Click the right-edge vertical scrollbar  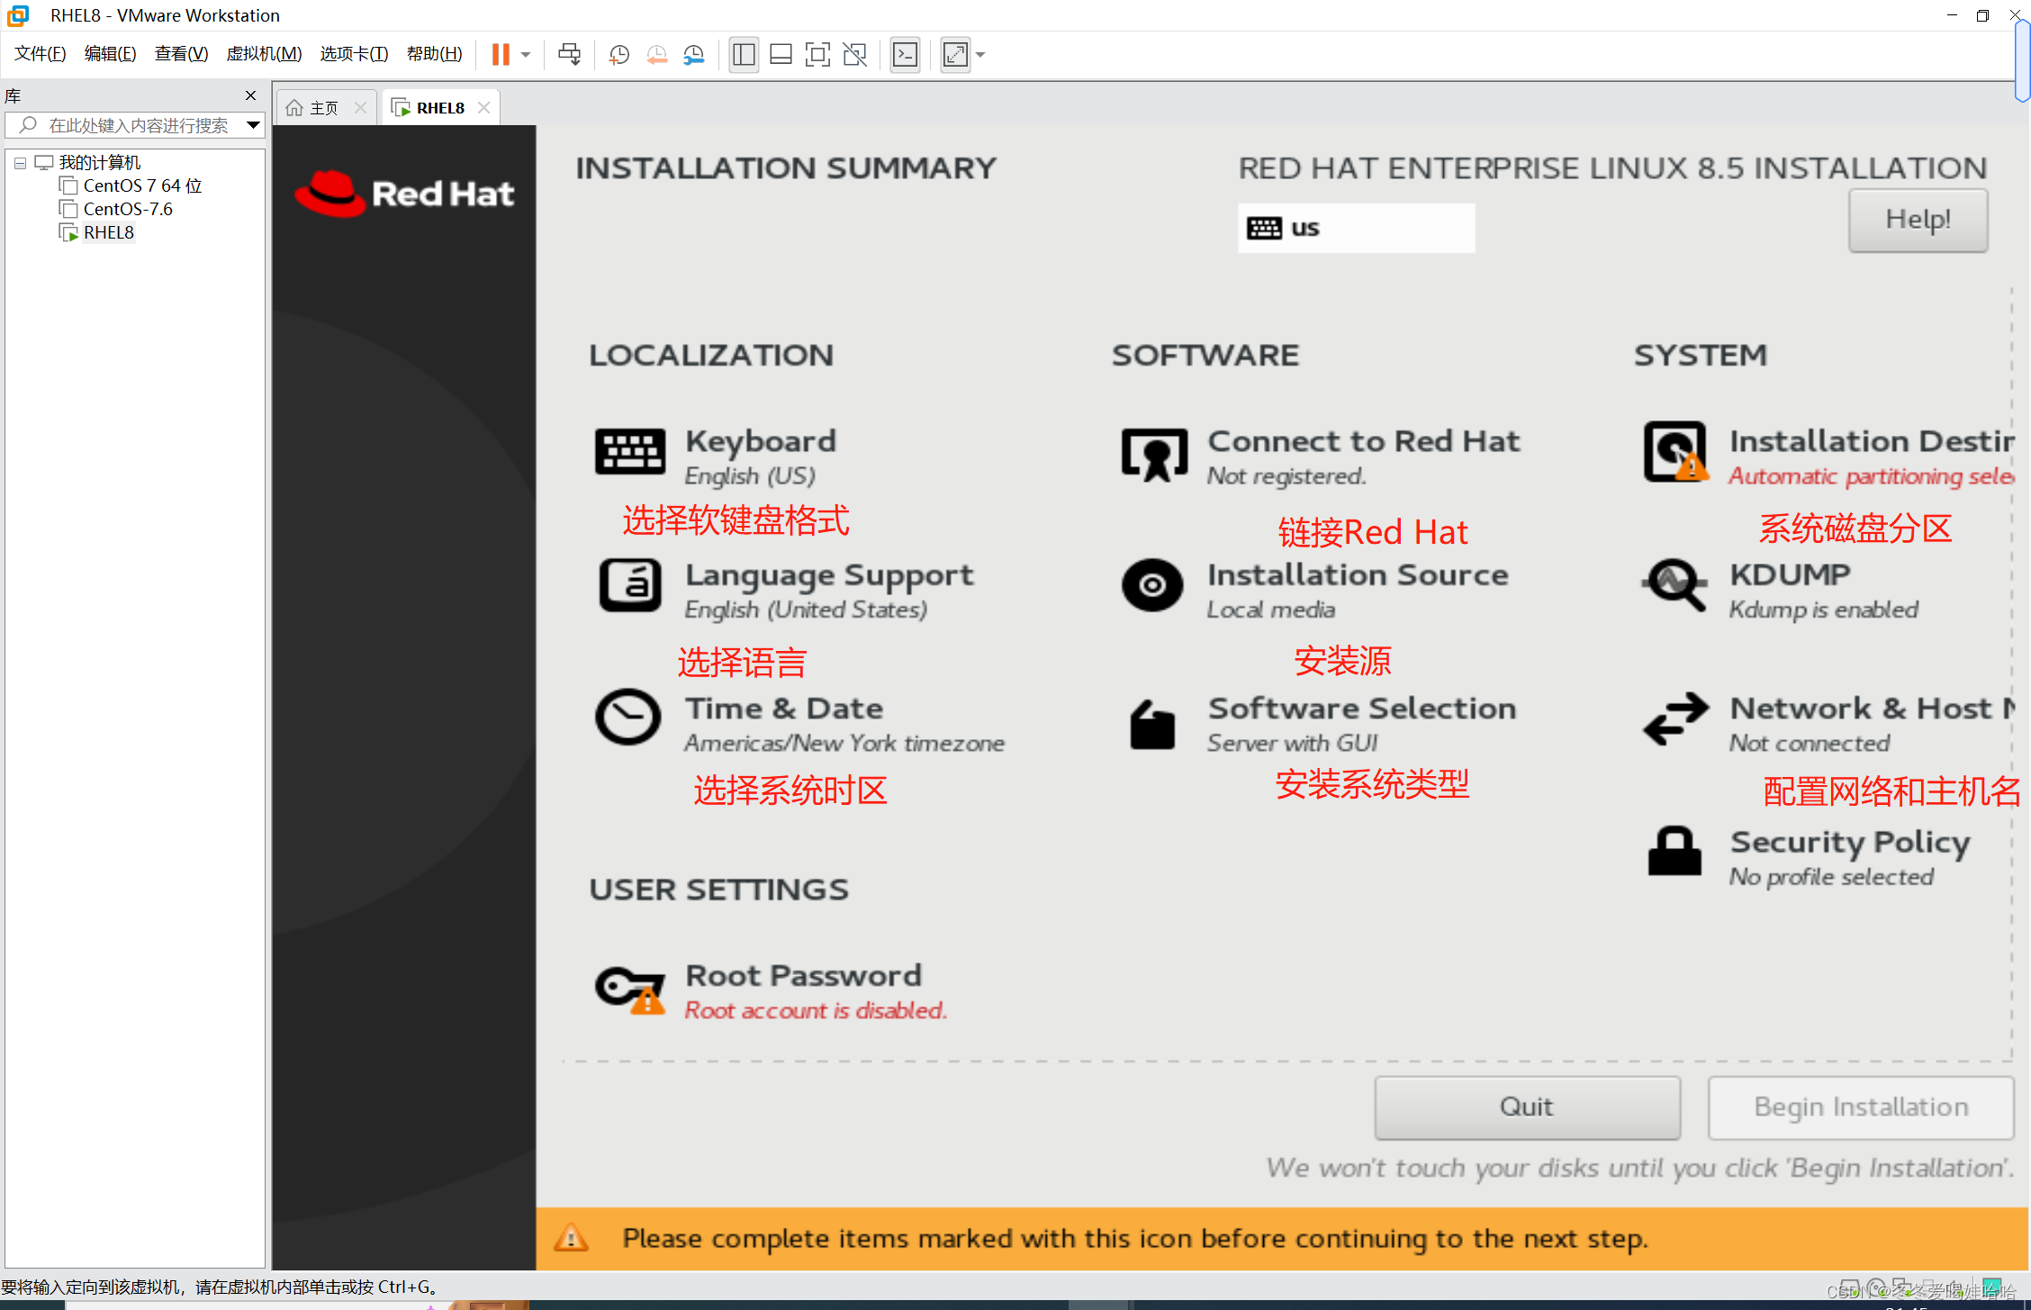tap(2022, 63)
